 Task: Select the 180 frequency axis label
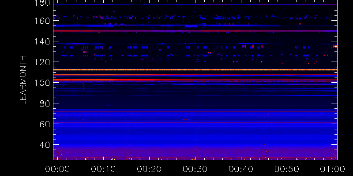pos(42,4)
